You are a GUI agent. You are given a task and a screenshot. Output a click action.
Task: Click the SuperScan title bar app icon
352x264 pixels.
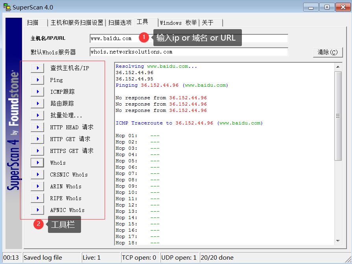7,7
